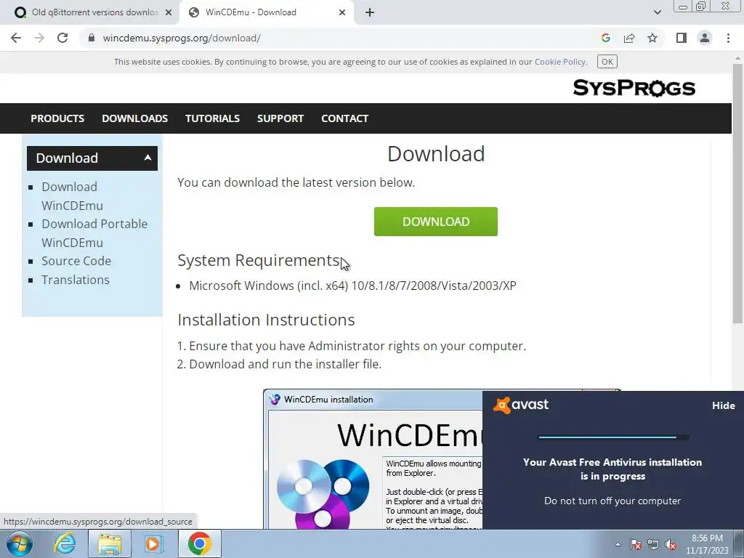Go back to the previous page
Screen dimensions: 744x558
point(16,38)
